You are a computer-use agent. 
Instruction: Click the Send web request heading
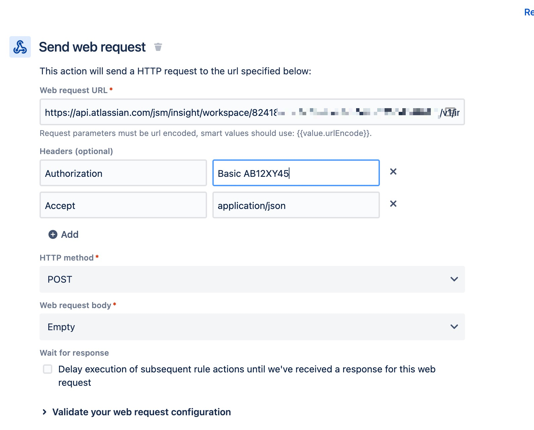point(92,47)
